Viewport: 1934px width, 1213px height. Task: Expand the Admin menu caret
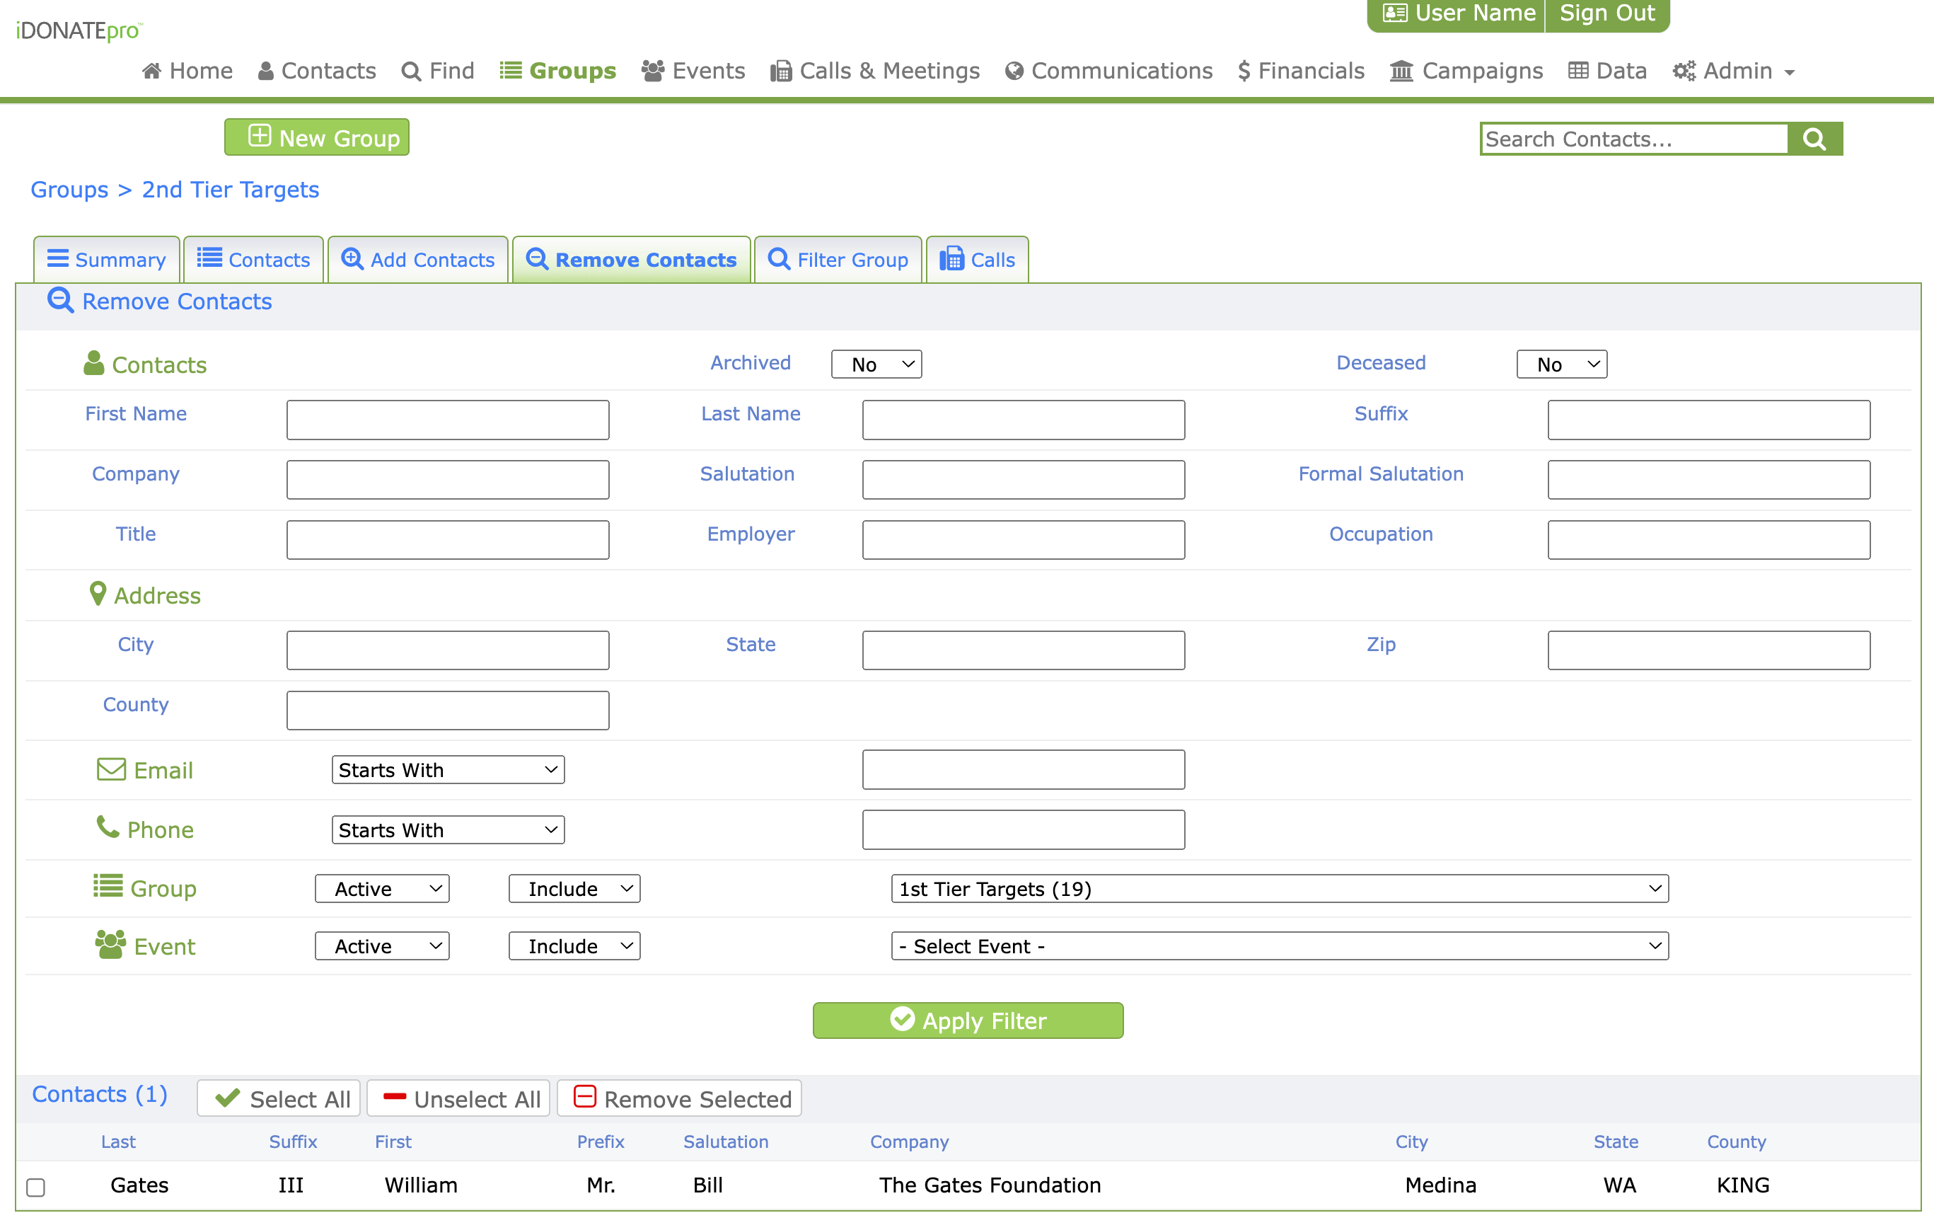click(x=1789, y=73)
